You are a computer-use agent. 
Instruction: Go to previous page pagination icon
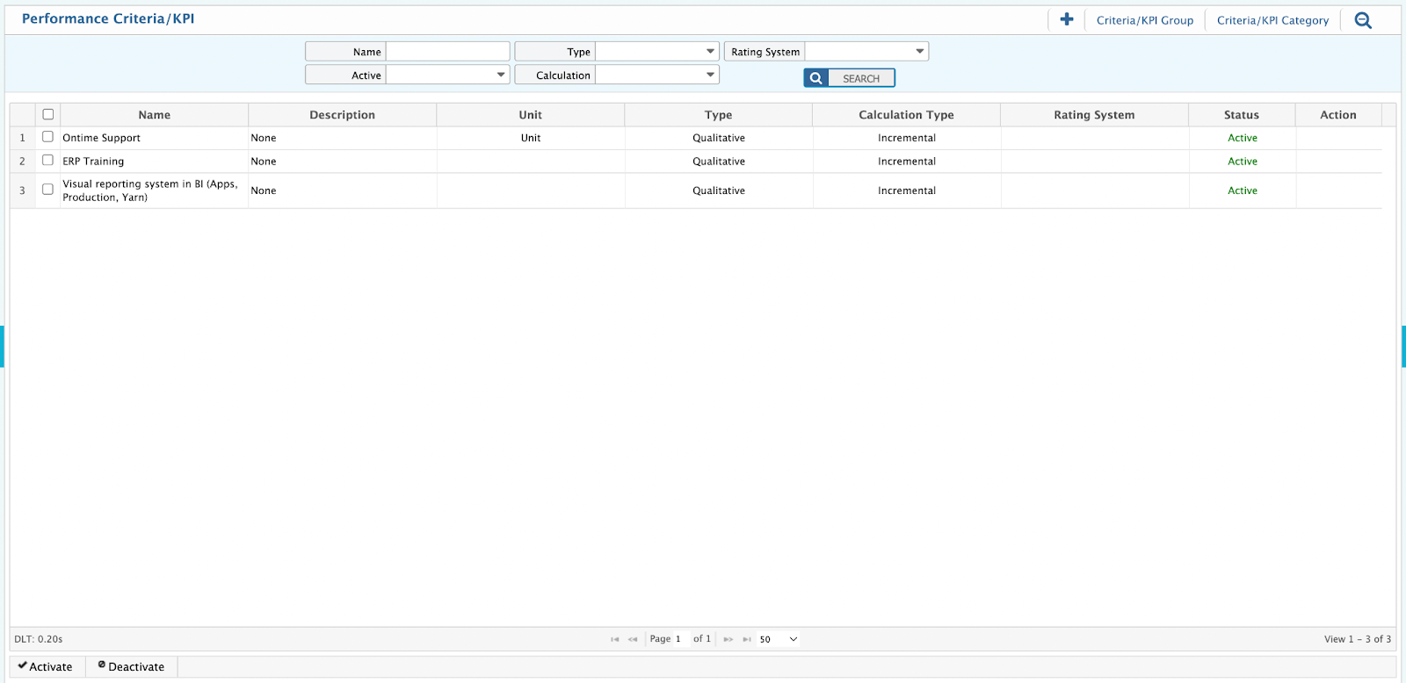tap(633, 639)
